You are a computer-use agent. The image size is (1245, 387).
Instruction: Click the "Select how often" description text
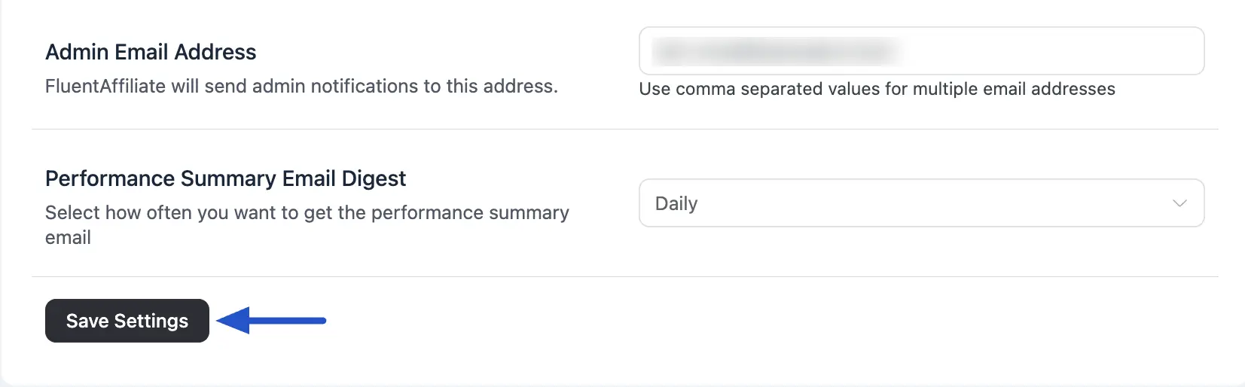(307, 213)
